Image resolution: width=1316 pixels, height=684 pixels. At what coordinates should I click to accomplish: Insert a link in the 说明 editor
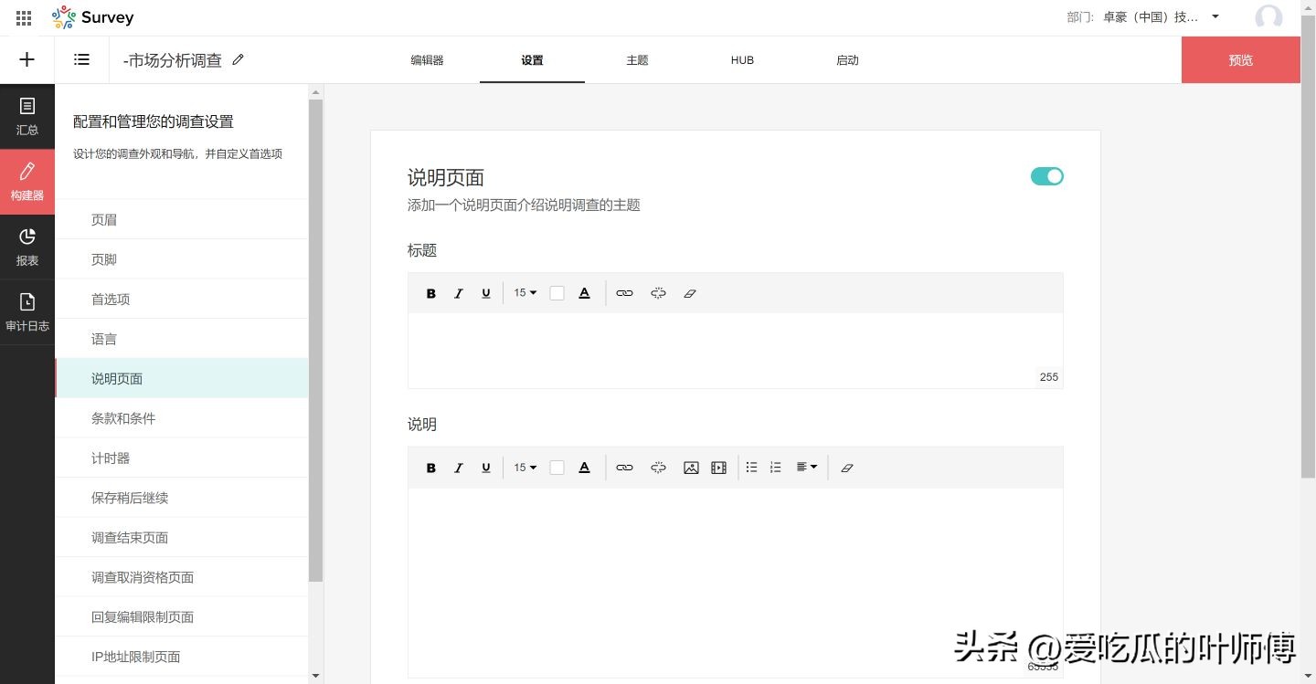click(625, 467)
